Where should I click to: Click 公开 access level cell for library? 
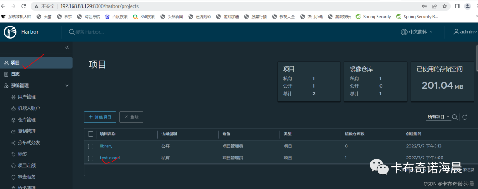(x=165, y=147)
